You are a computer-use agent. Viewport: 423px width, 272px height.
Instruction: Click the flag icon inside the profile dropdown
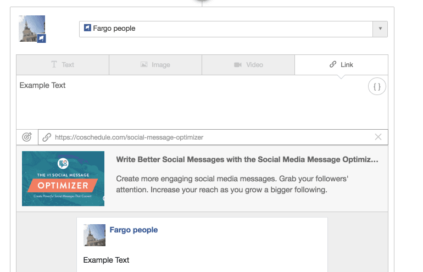click(x=87, y=28)
